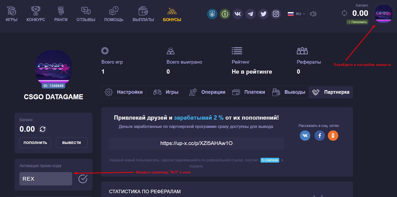Share on Facebook in the social panel
Viewport: 397px width, 197px height.
pos(320,136)
